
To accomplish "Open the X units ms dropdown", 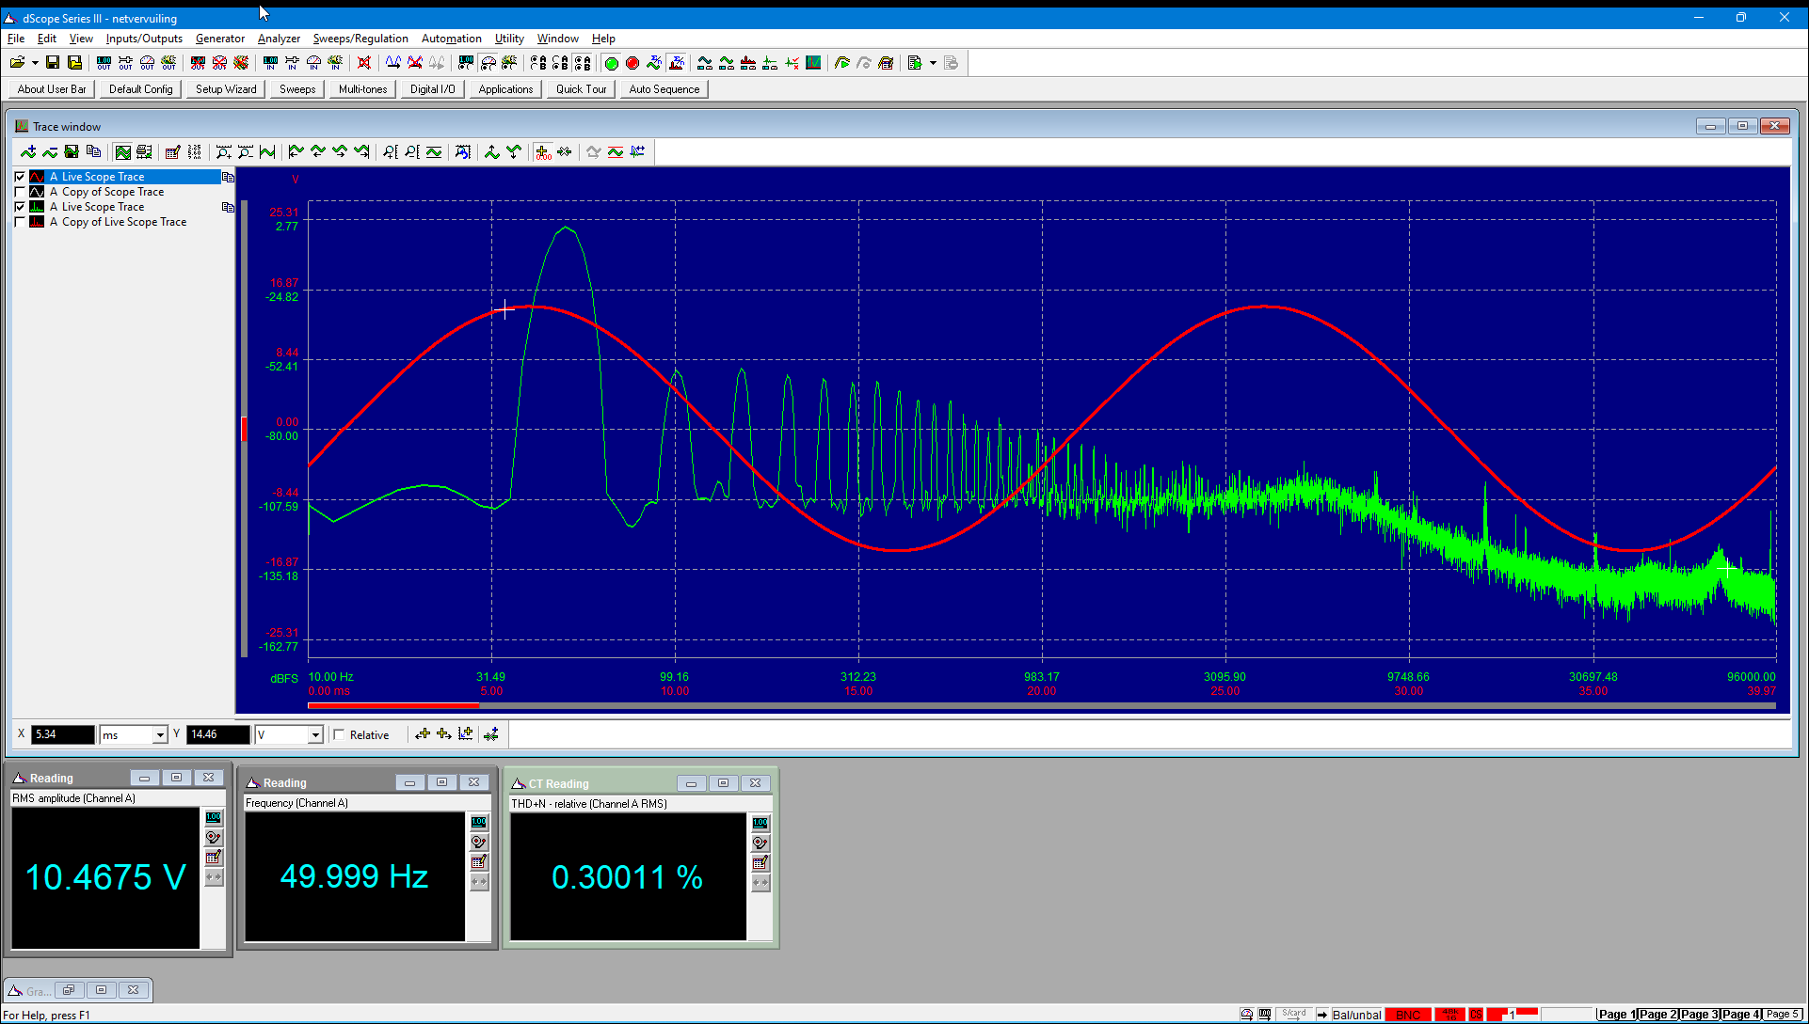I will pyautogui.click(x=160, y=735).
